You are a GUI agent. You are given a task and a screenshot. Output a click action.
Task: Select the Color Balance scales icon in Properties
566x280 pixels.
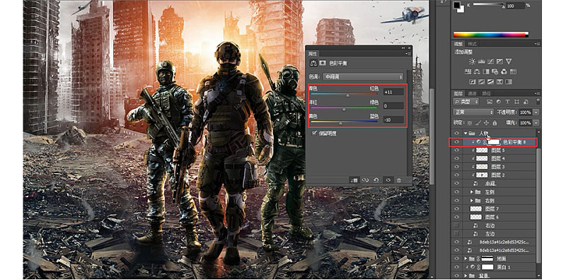[x=313, y=63]
